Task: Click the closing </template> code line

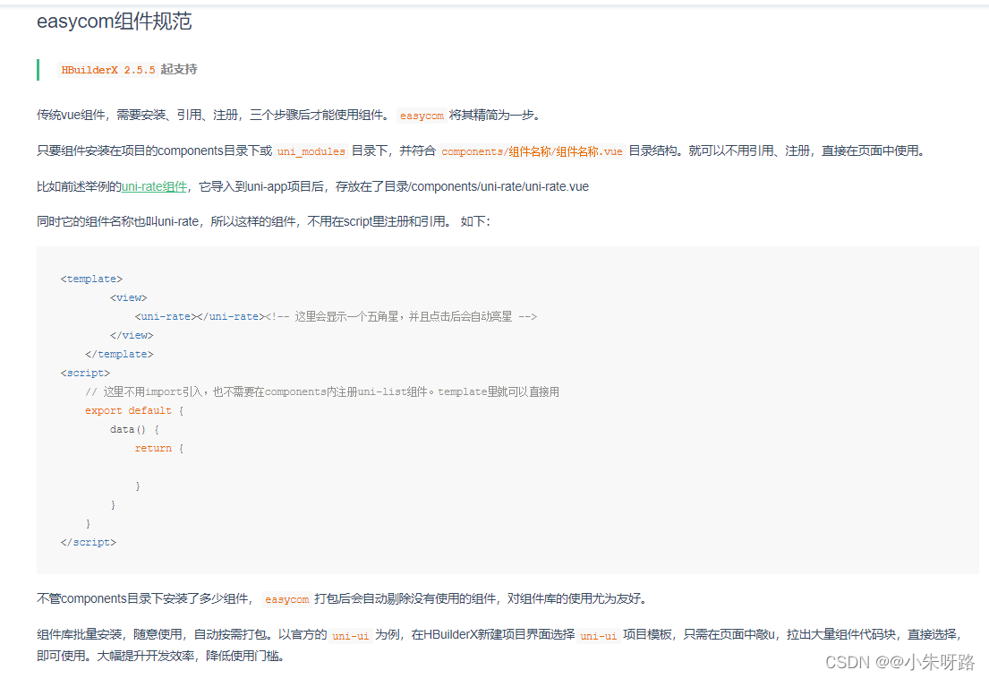Action: click(x=119, y=354)
